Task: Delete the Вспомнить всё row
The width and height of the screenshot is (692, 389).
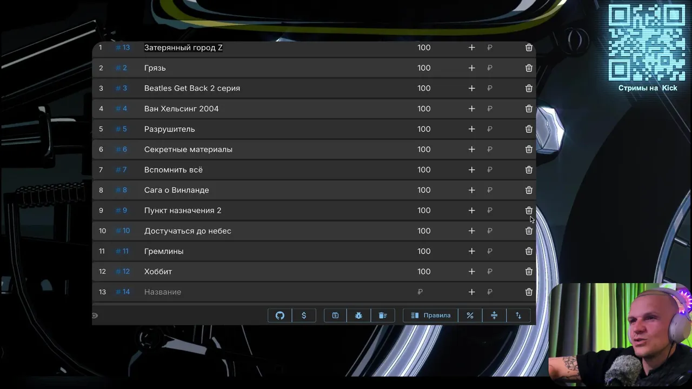Action: (529, 170)
